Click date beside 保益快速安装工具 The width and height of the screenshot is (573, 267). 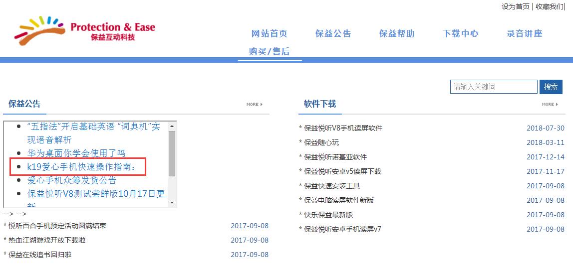tap(545, 186)
